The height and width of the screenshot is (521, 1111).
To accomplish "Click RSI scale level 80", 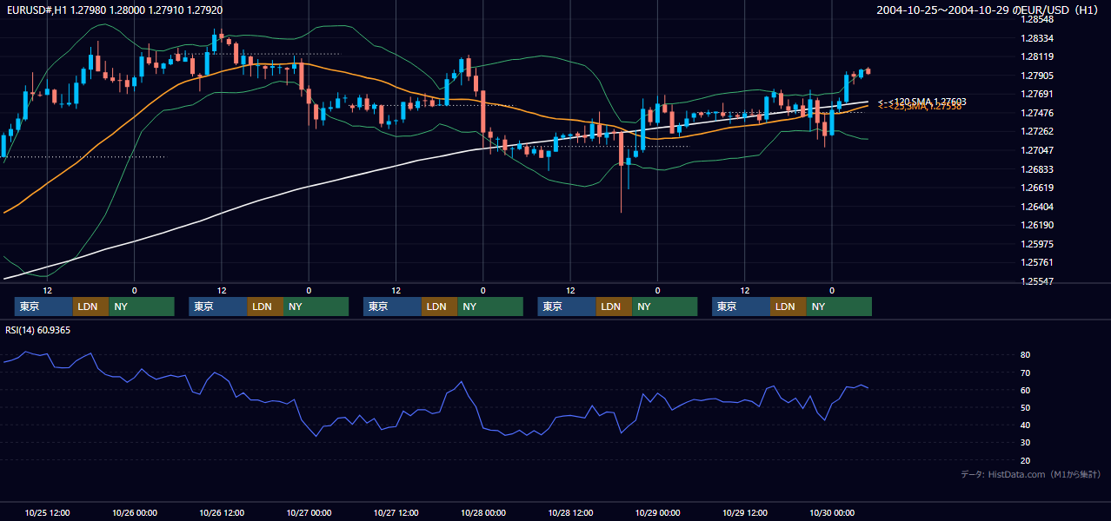I will tap(1025, 355).
